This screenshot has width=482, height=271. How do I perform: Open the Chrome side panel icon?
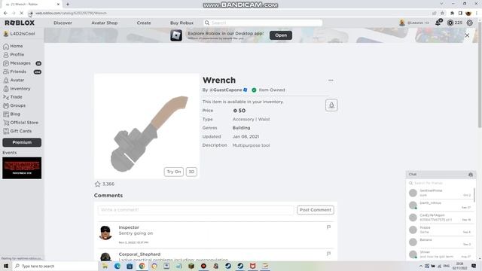tap(460, 14)
